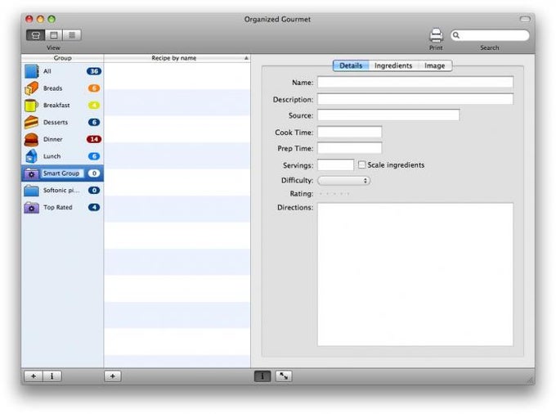Click into the Description field
Image resolution: width=556 pixels, height=414 pixels.
pos(415,99)
